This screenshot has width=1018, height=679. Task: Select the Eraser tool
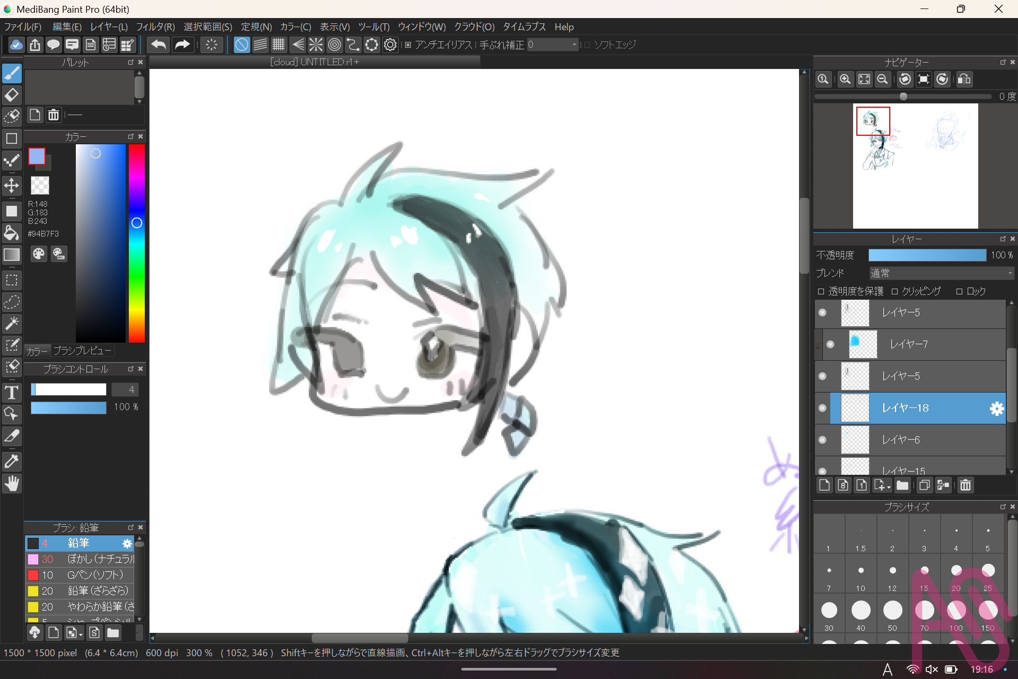coord(12,95)
